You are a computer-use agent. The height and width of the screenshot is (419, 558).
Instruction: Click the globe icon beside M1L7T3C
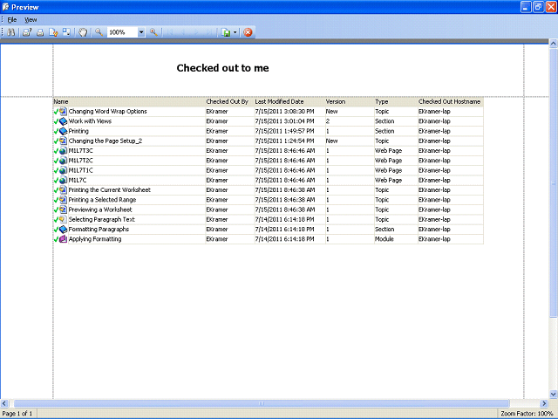tap(63, 151)
